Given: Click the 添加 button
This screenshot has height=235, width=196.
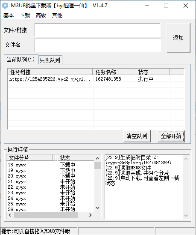Looking at the screenshot, I should pyautogui.click(x=178, y=38).
